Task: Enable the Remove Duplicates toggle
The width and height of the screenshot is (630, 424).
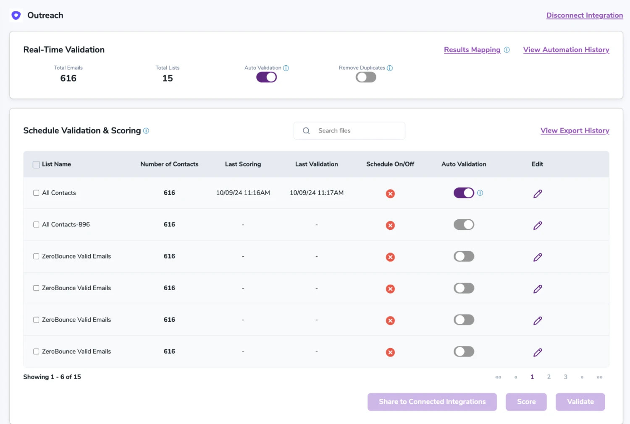Action: 366,78
